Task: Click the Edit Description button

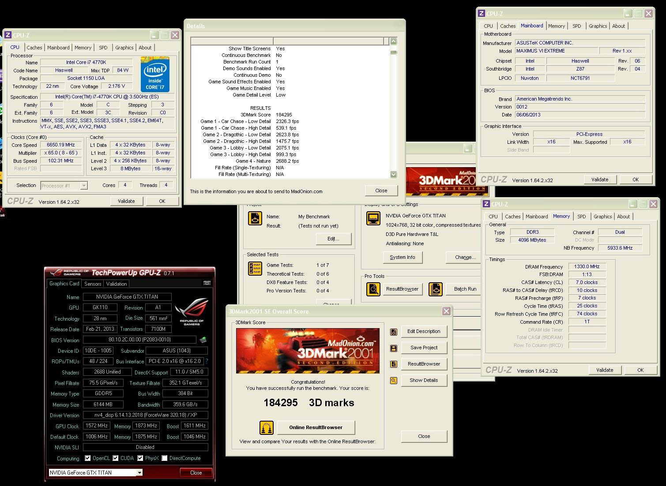Action: [x=424, y=331]
